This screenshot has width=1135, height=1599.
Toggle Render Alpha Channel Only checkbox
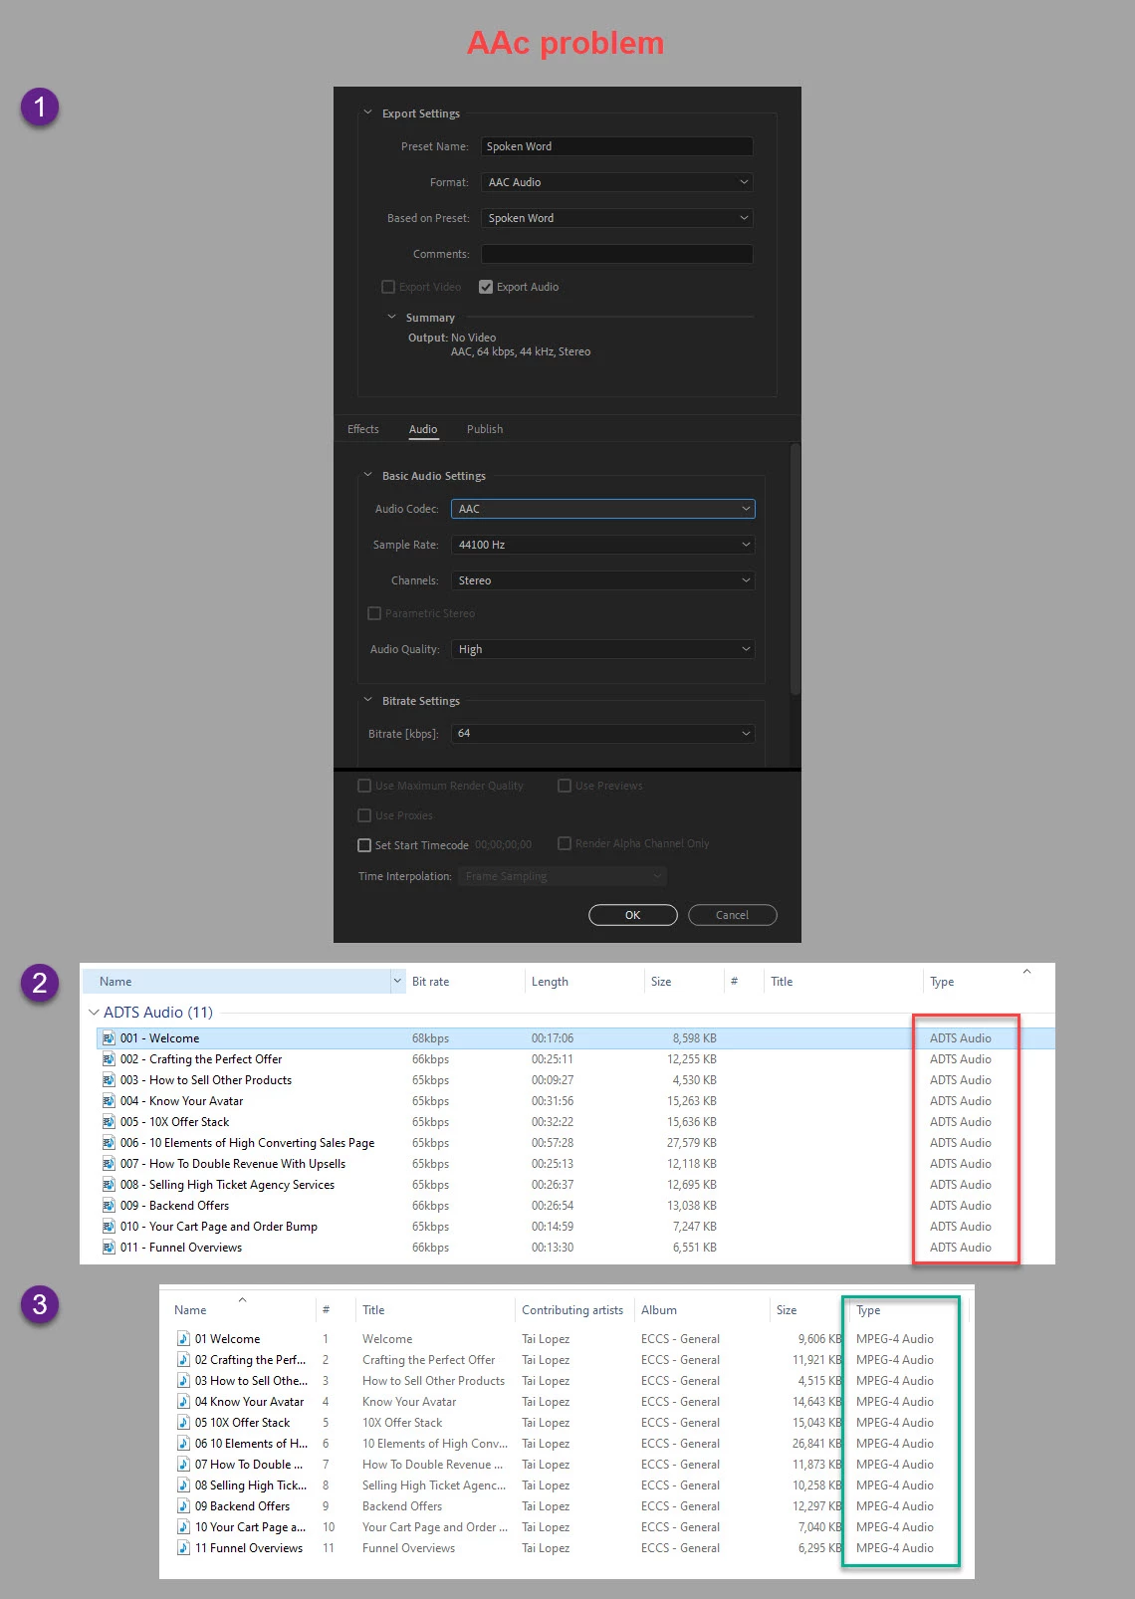(x=565, y=843)
